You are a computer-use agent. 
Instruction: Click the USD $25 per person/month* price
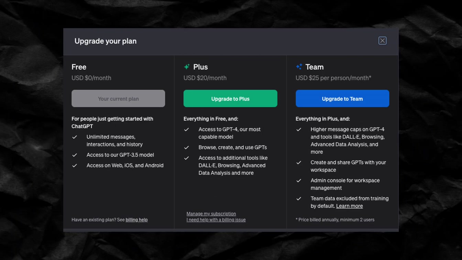(333, 78)
